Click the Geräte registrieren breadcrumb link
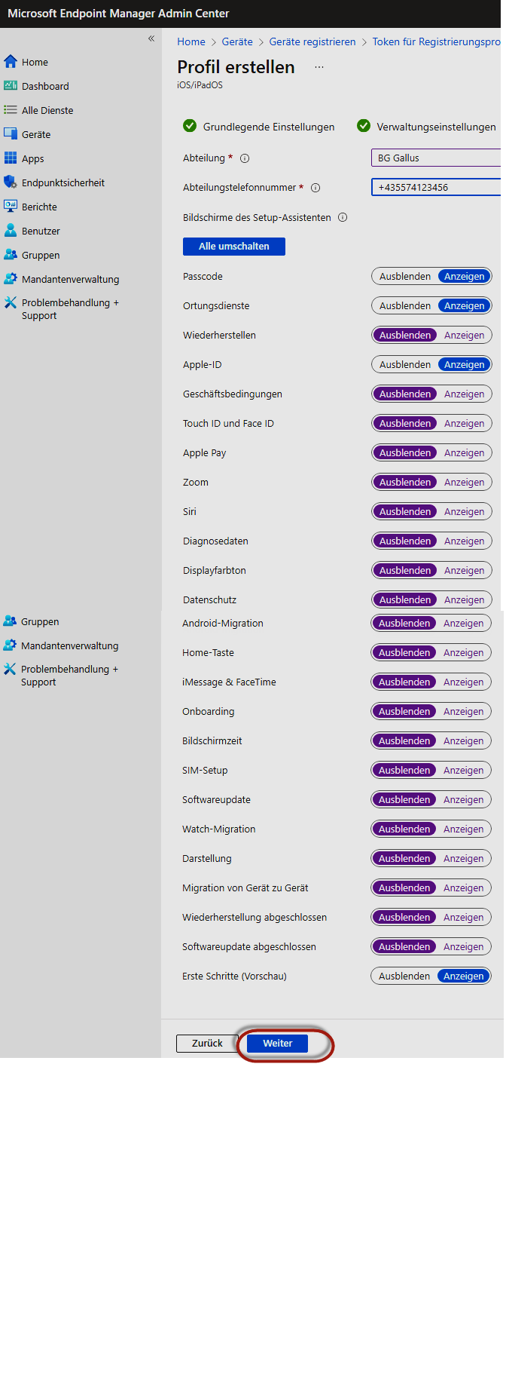Screen dimensions: 506x1398 pos(312,42)
